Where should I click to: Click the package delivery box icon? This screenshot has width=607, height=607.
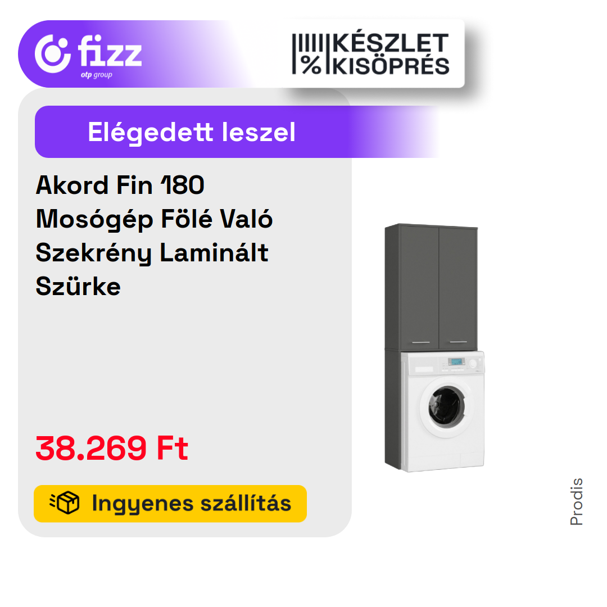coord(65,502)
